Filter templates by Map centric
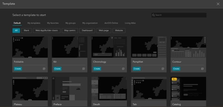Image resolution: width=223 pixels, height=107 pixels. coord(70,30)
